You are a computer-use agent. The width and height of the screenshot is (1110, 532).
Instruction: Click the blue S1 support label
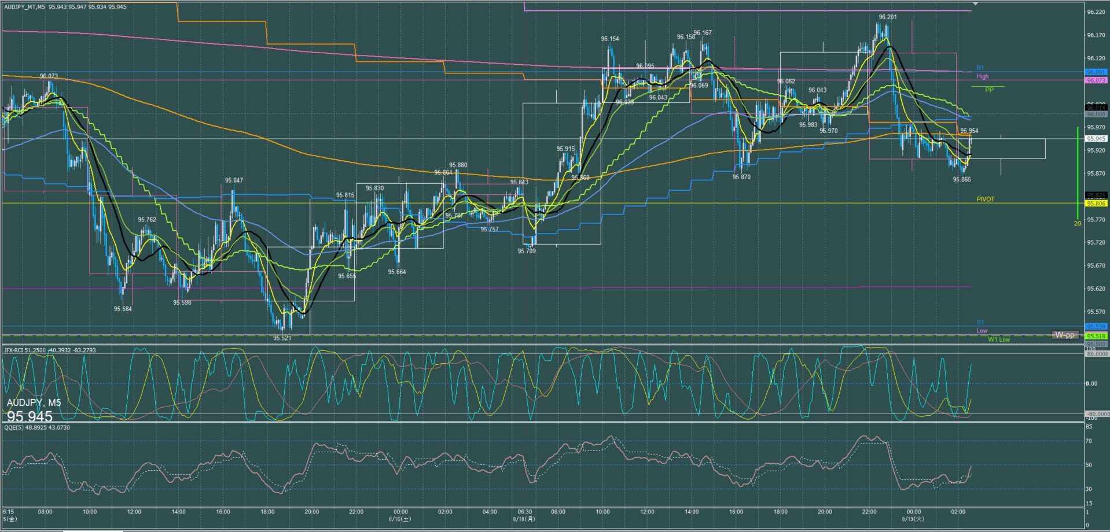(980, 323)
